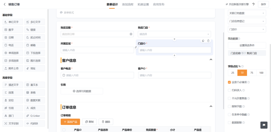Enable 数据脱敏 checkbox
The height and width of the screenshot is (132, 271).
point(229,122)
